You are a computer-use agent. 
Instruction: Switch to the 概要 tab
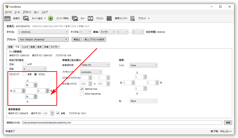[x=10, y=47]
